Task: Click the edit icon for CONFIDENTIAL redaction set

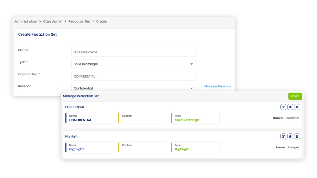Action: coord(283,107)
